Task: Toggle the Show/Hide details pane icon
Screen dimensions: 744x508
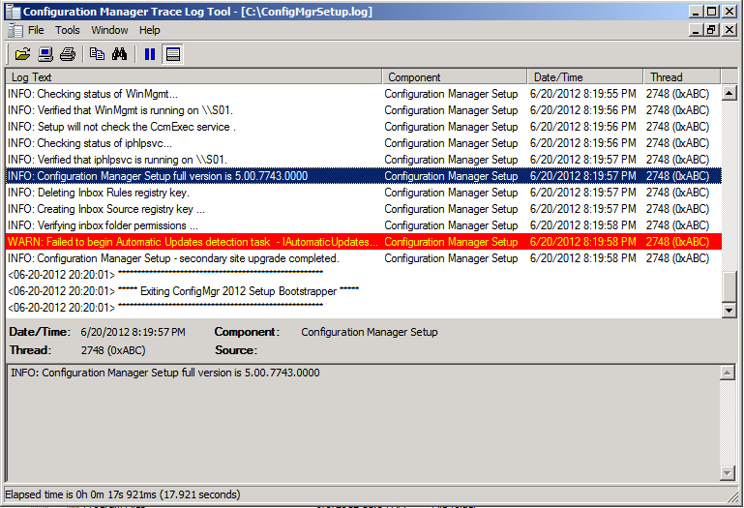Action: tap(173, 54)
